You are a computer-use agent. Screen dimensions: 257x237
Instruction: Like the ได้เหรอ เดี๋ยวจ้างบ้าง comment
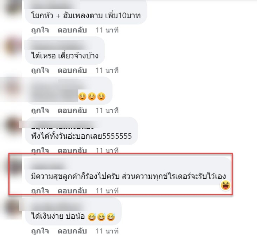click(x=40, y=70)
